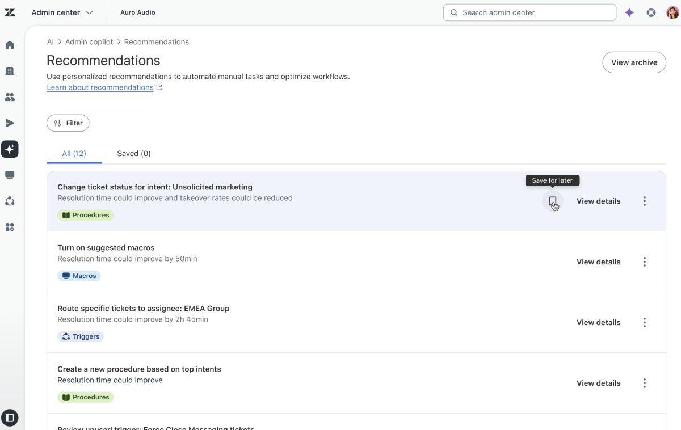
Task: Open Learn about recommendations link
Action: point(104,87)
